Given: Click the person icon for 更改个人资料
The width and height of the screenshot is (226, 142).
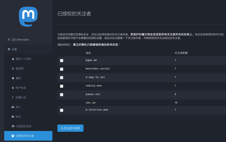Looking at the screenshot, I should [13, 59].
